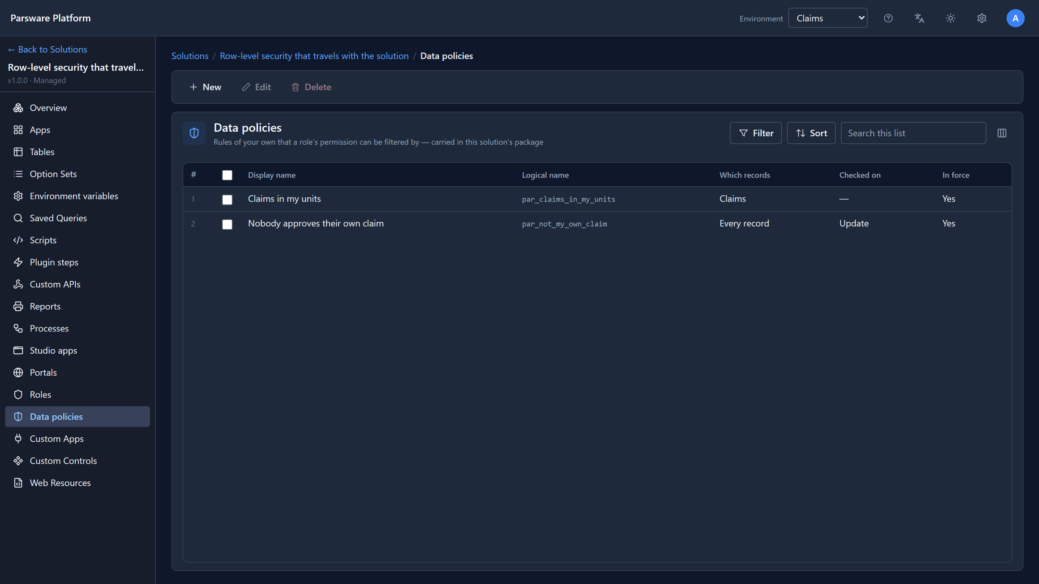Image resolution: width=1039 pixels, height=584 pixels.
Task: Open the user avatar A menu
Action: 1015,18
